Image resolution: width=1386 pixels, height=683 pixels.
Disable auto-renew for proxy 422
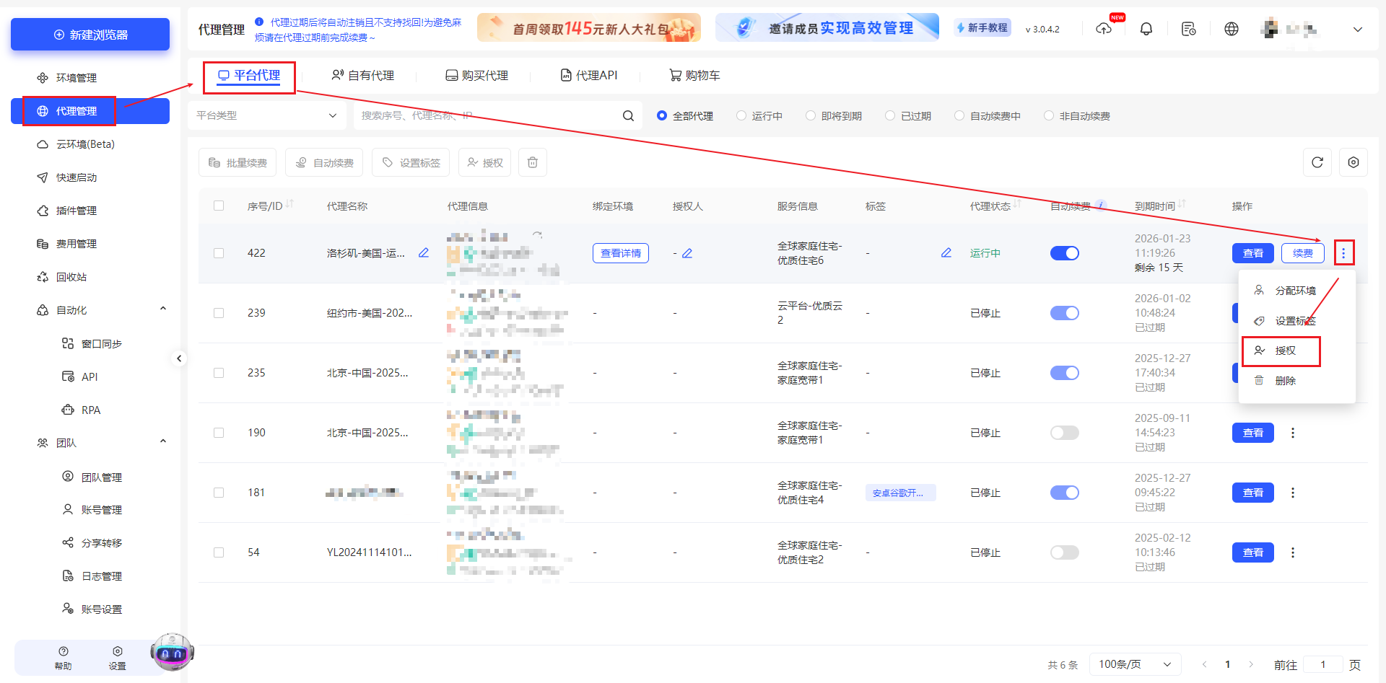tap(1064, 253)
